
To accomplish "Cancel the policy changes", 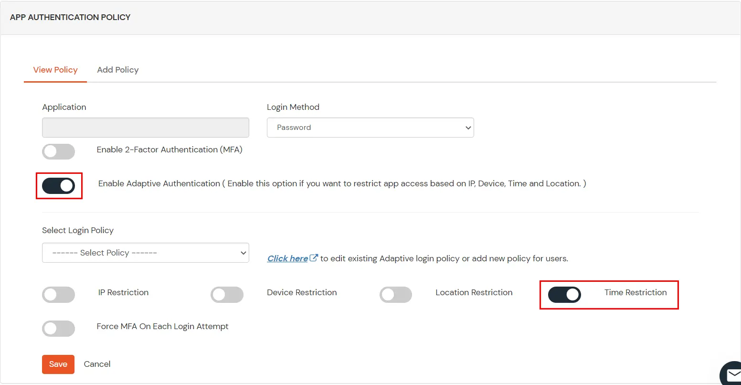I will tap(97, 364).
